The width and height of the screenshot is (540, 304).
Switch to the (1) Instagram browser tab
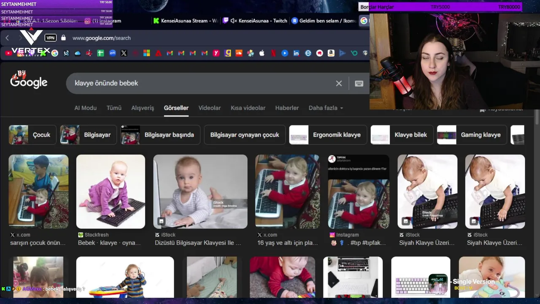tap(103, 21)
